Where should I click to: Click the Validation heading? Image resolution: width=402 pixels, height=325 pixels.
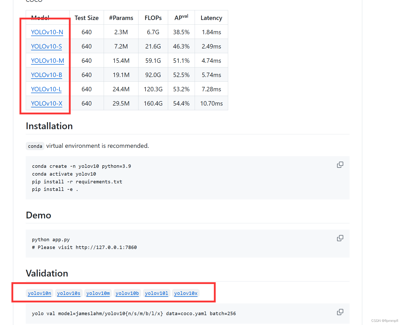click(x=47, y=273)
